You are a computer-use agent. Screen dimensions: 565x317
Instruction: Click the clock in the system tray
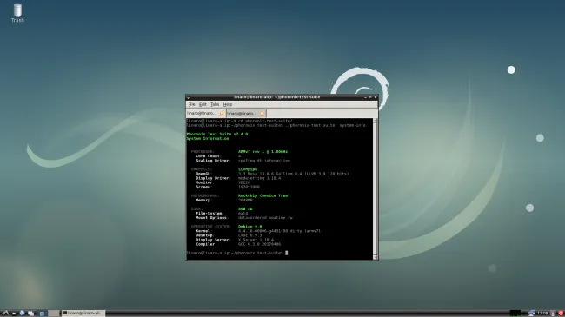(x=542, y=313)
